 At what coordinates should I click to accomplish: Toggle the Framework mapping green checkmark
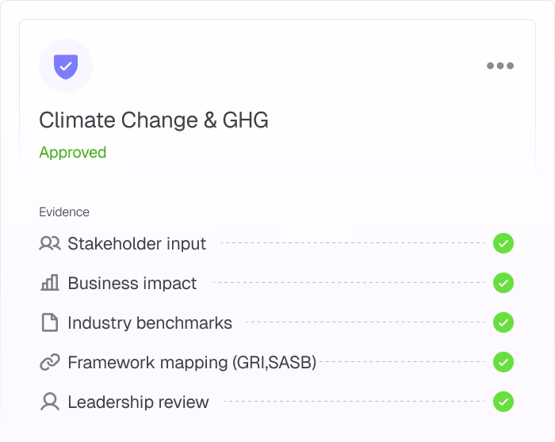pos(503,363)
